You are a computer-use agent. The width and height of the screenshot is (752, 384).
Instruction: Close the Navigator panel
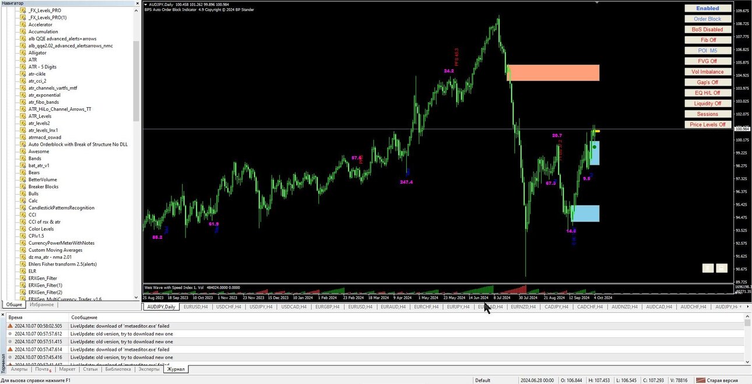click(137, 3)
